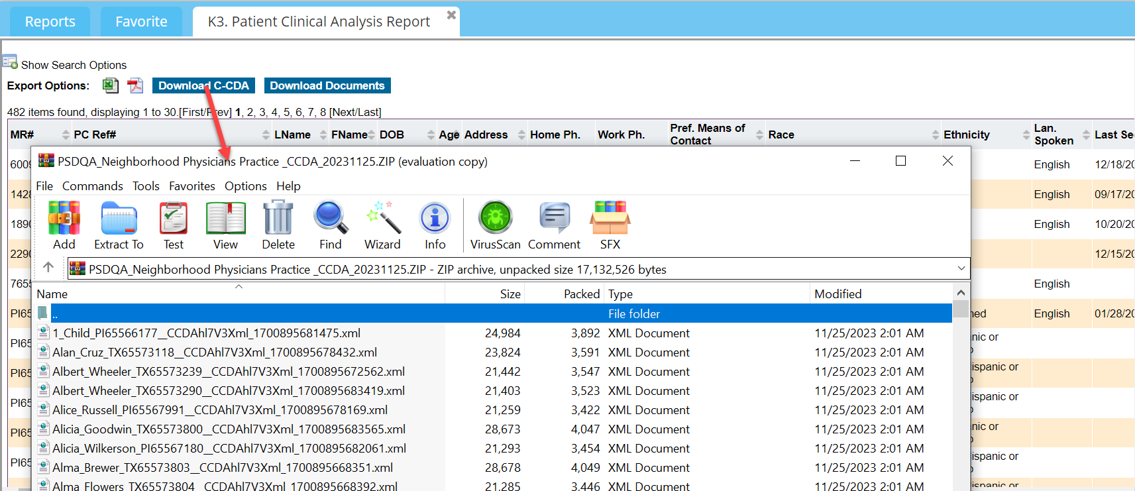Click the Delete trash can icon

pos(278,218)
